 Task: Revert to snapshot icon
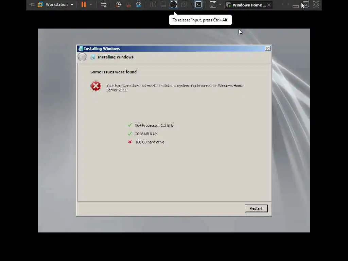(x=128, y=5)
